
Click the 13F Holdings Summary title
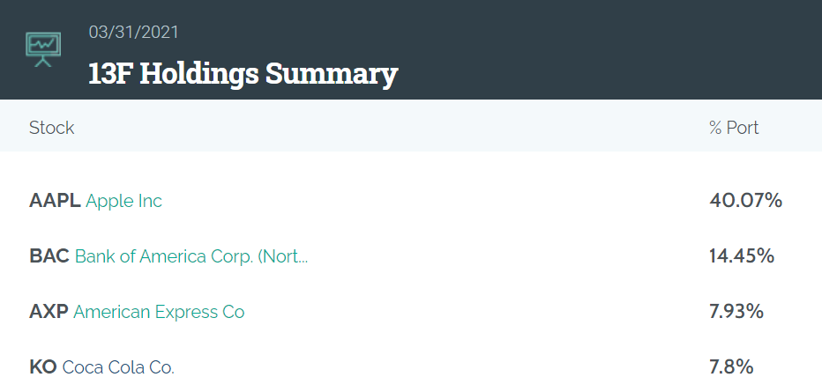[x=243, y=74]
